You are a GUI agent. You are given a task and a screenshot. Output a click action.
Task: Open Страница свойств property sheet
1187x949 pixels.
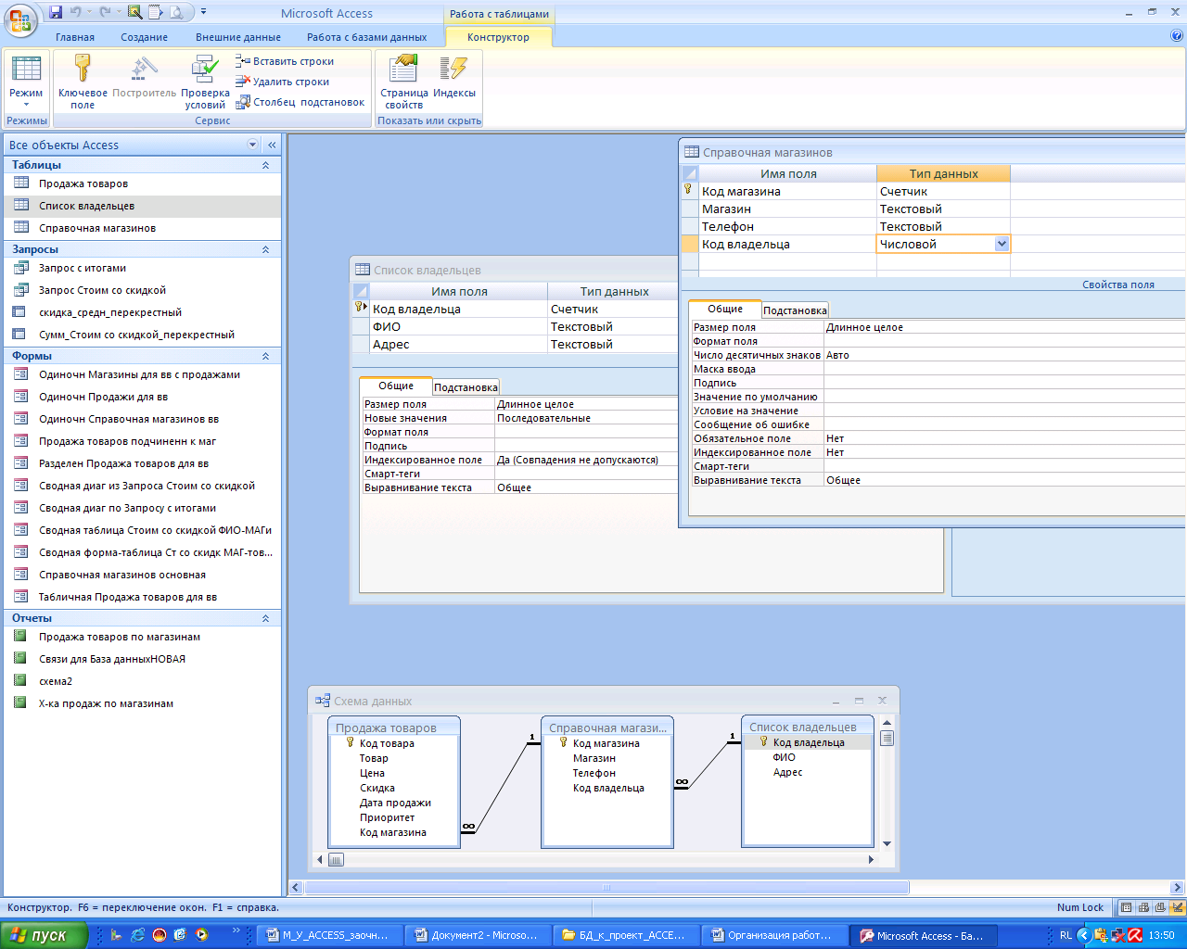tap(403, 82)
